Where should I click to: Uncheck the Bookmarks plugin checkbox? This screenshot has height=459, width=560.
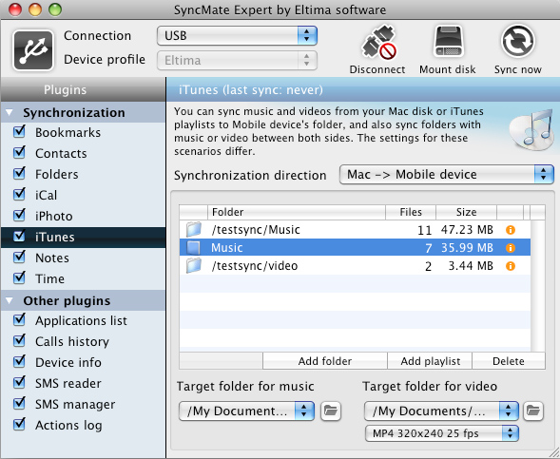coord(19,132)
